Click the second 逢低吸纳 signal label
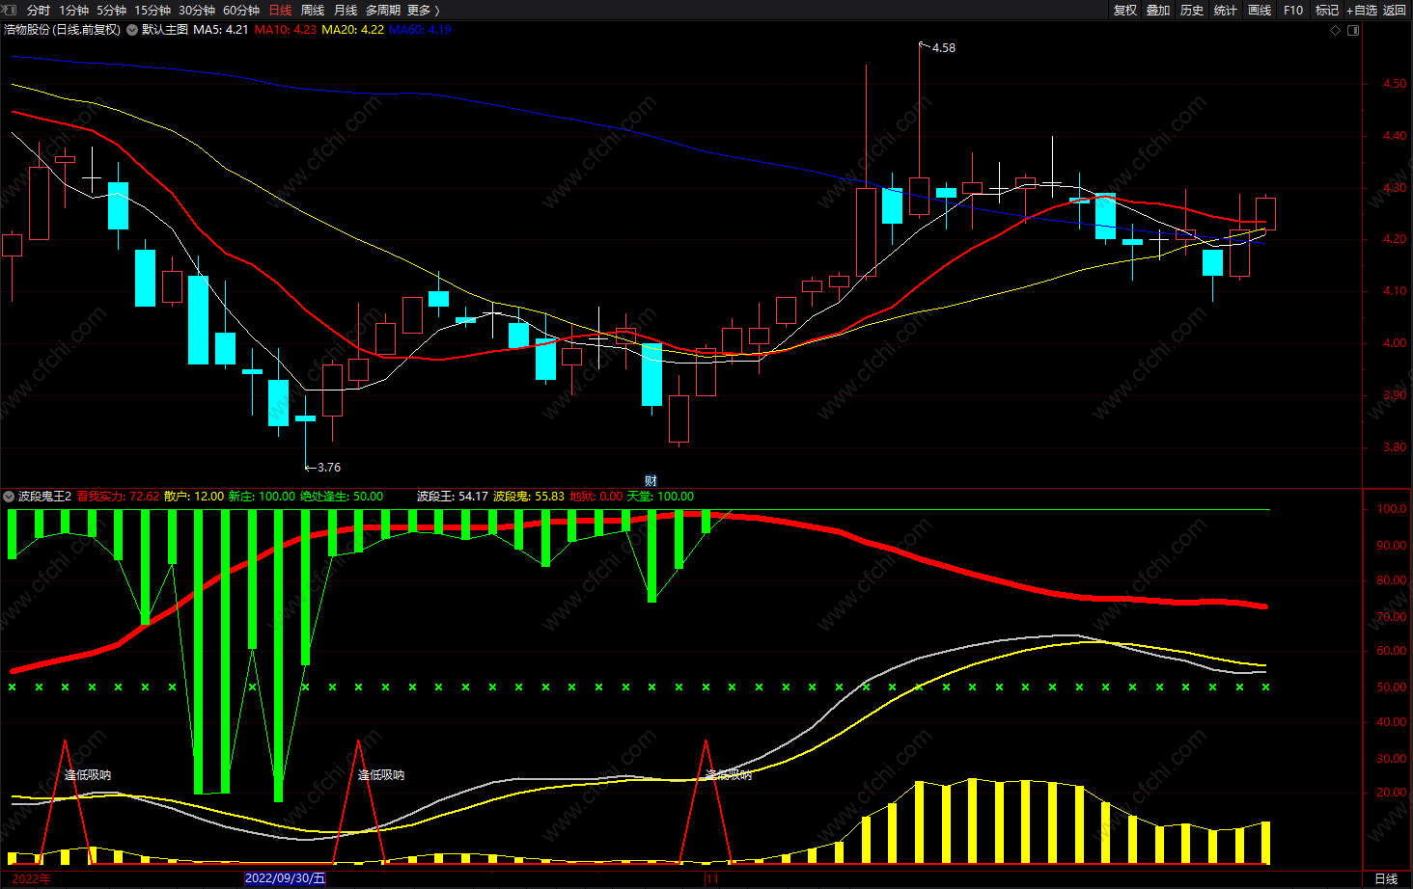 click(x=381, y=775)
